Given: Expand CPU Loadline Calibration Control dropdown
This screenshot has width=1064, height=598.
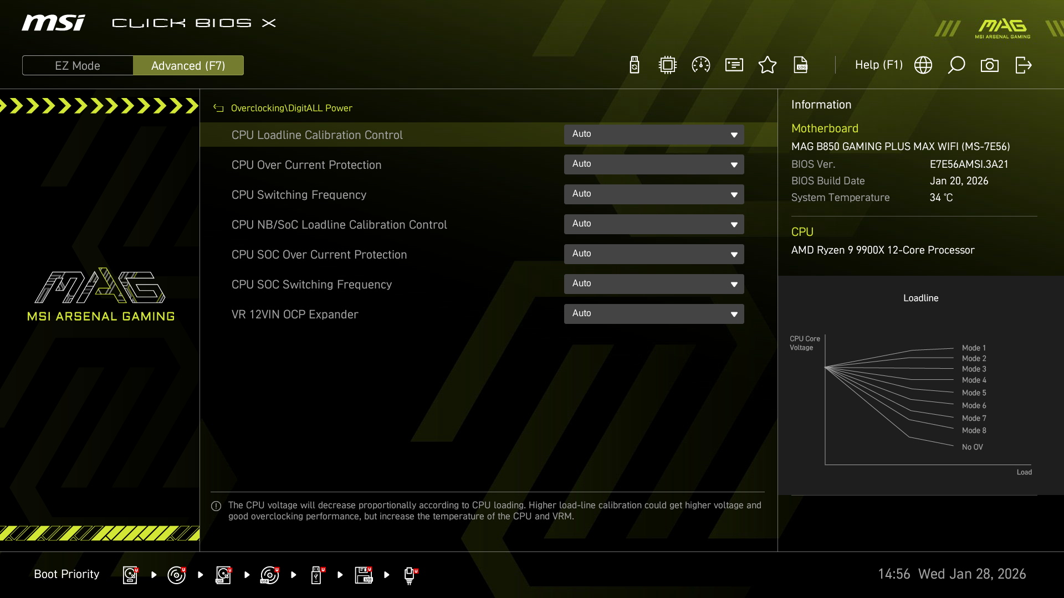Looking at the screenshot, I should pyautogui.click(x=654, y=135).
